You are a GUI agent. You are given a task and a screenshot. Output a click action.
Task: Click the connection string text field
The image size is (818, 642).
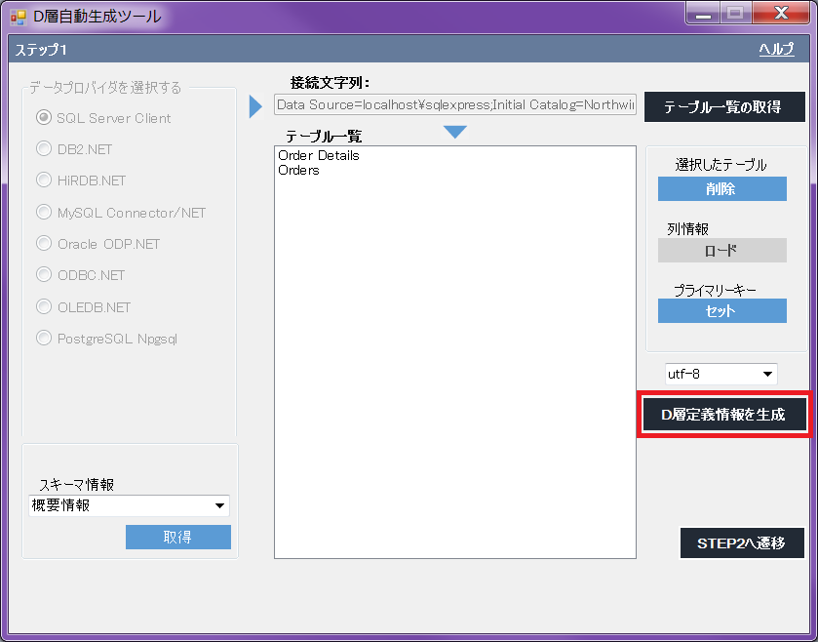pos(455,104)
